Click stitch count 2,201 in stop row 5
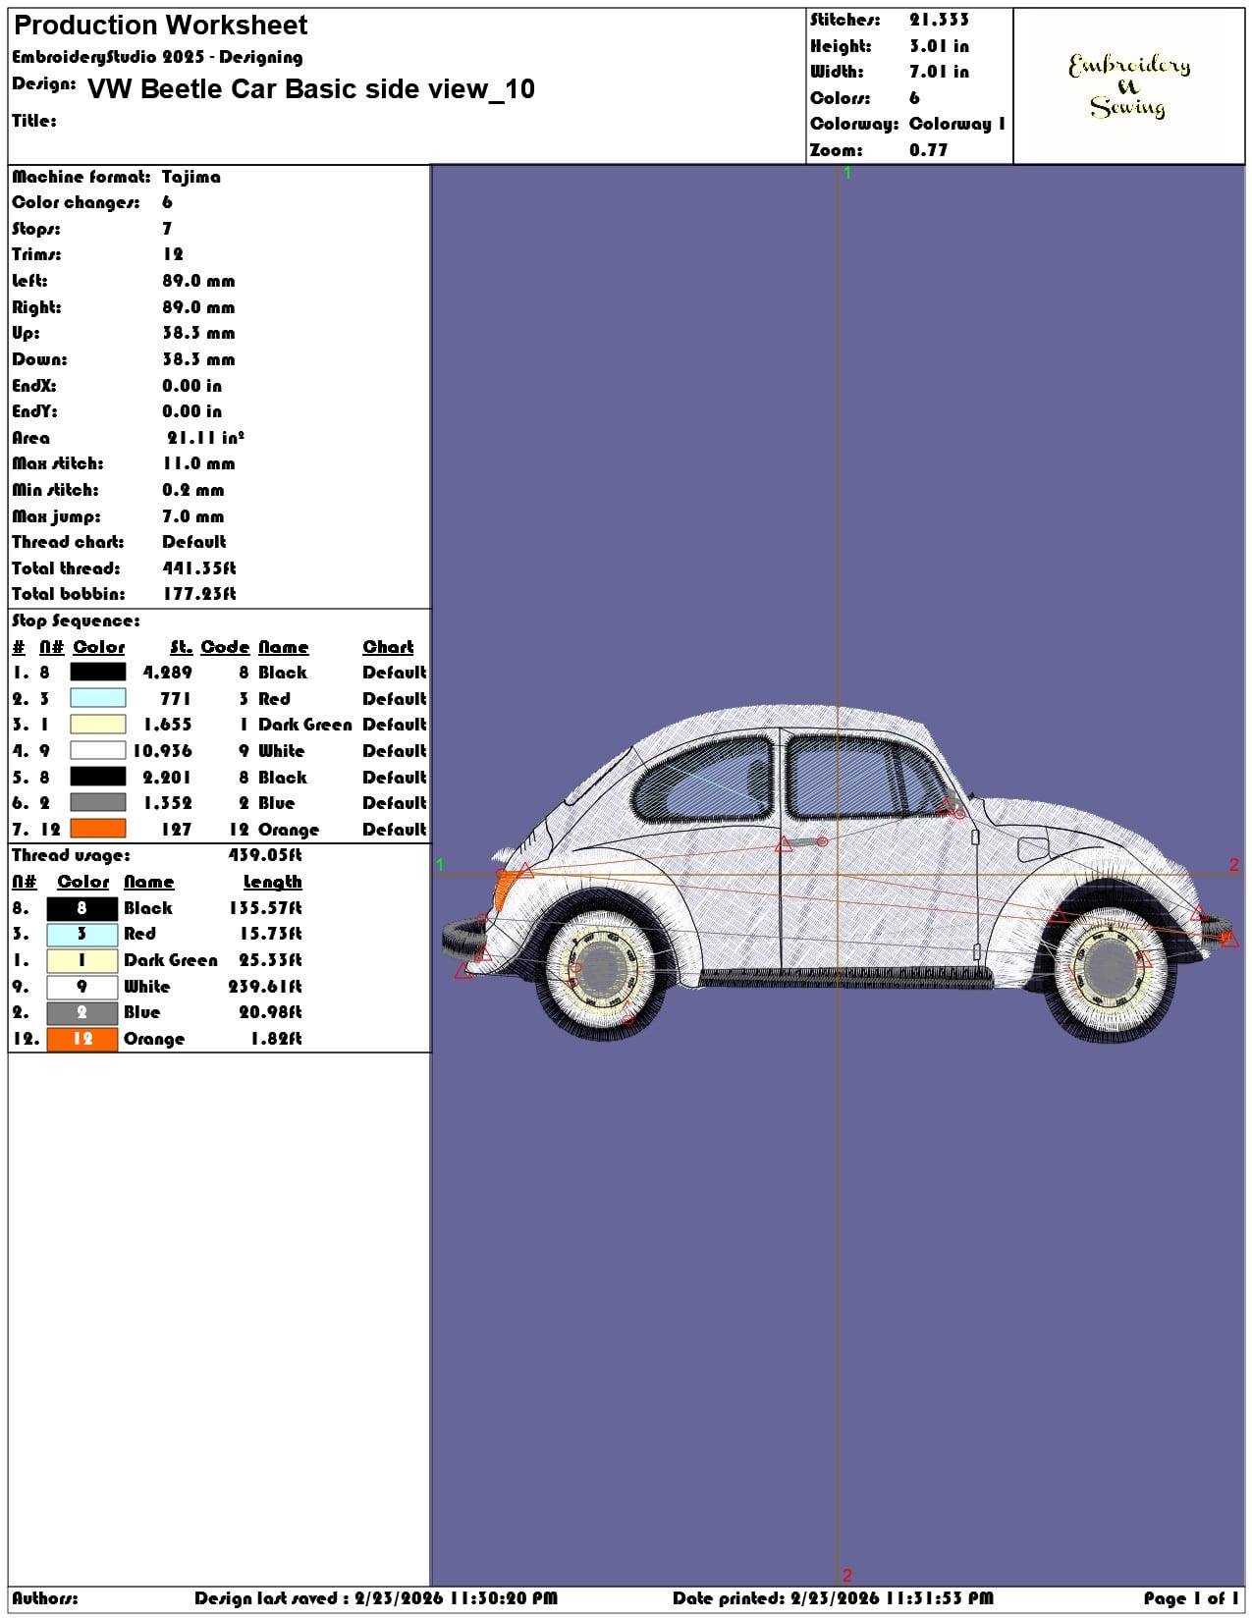This screenshot has width=1252, height=1620. pyautogui.click(x=167, y=778)
